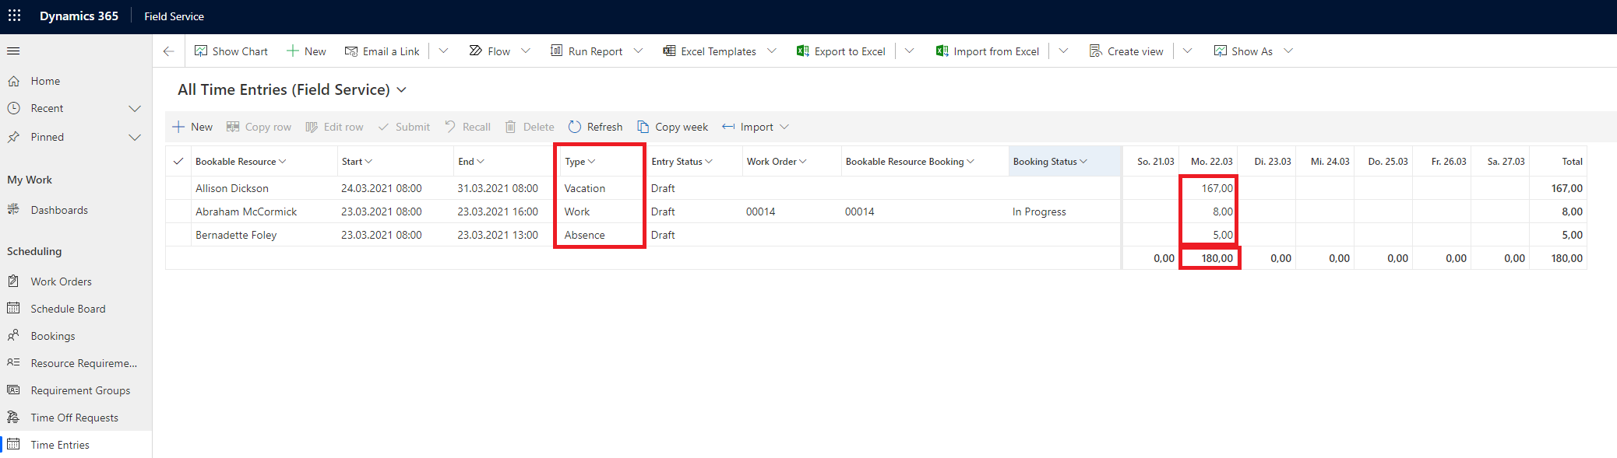Click the Show As icon
The height and width of the screenshot is (458, 1617).
1220,51
